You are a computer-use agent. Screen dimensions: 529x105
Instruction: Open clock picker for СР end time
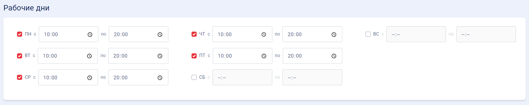coord(160,78)
